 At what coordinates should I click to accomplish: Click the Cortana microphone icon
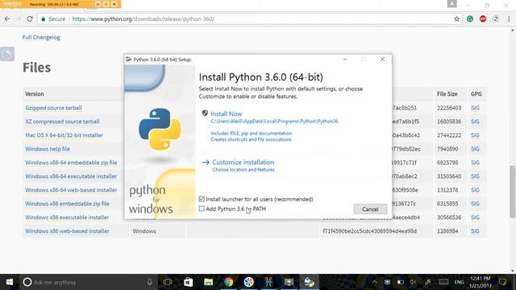[x=149, y=282]
